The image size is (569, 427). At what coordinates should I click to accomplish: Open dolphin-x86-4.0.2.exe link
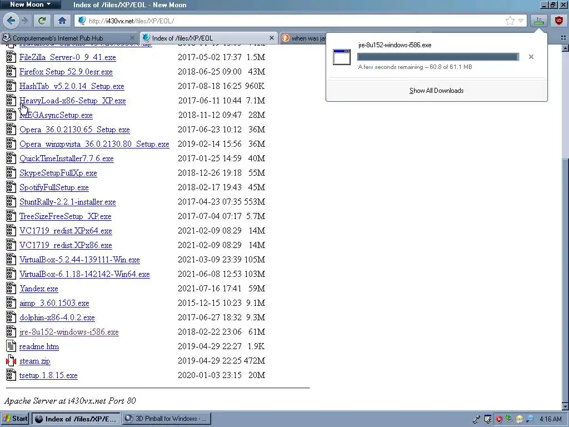57,317
